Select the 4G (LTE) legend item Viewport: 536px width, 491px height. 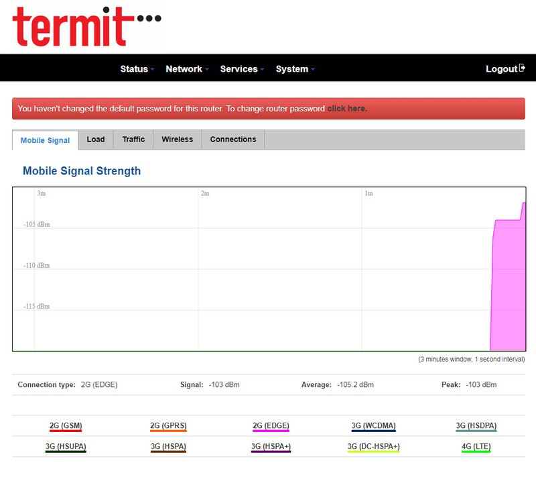click(476, 447)
